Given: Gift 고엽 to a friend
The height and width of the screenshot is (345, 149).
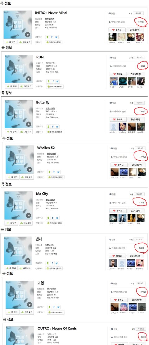Looking at the screenshot, I should click(x=56, y=312).
